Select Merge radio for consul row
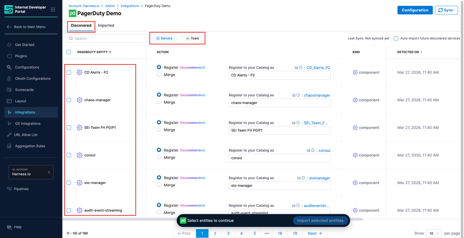The width and height of the screenshot is (464, 238). 159,157
